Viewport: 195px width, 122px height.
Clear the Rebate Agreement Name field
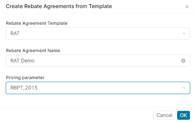(x=183, y=61)
